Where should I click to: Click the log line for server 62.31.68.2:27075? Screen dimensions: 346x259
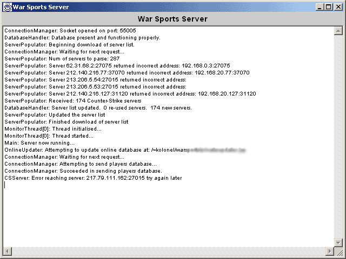point(117,66)
